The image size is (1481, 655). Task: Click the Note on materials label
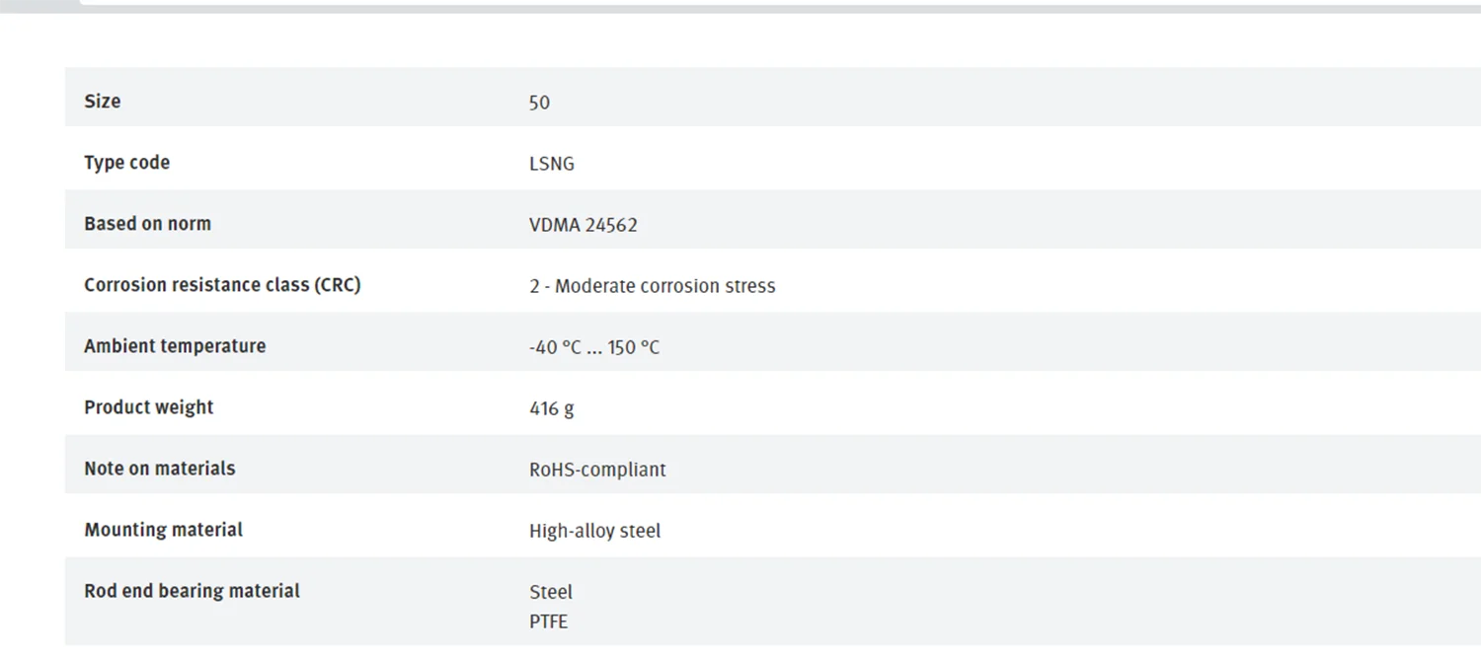[159, 469]
